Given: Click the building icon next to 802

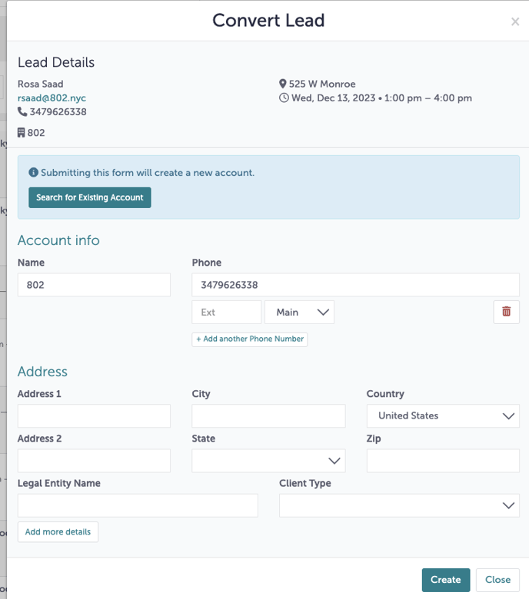Looking at the screenshot, I should [x=22, y=133].
